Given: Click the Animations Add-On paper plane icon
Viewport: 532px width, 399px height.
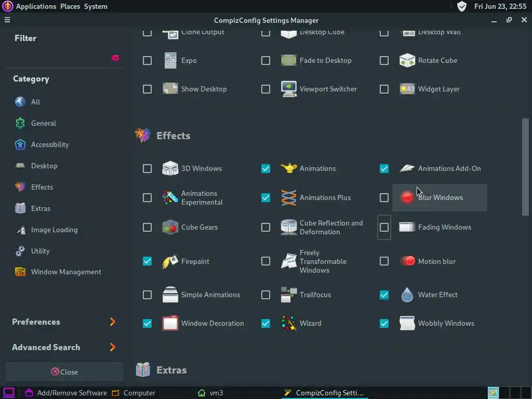Looking at the screenshot, I should click(x=407, y=168).
